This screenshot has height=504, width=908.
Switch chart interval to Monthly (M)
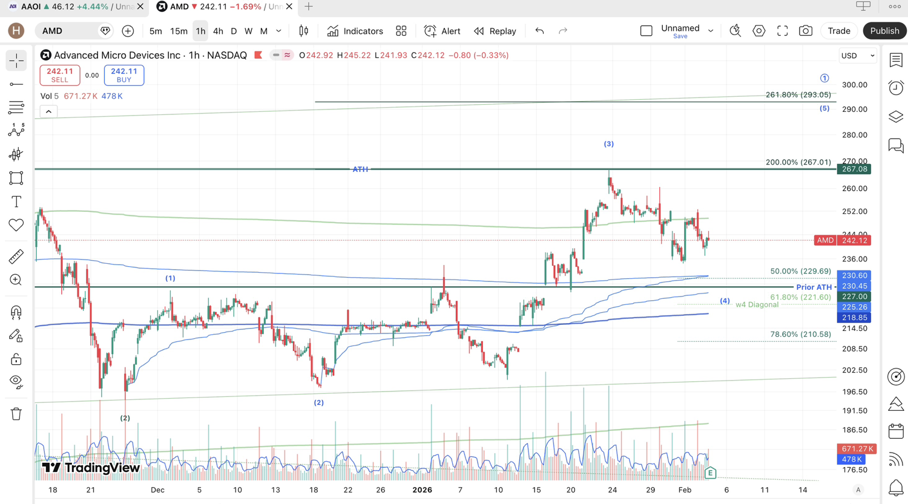[x=264, y=31]
